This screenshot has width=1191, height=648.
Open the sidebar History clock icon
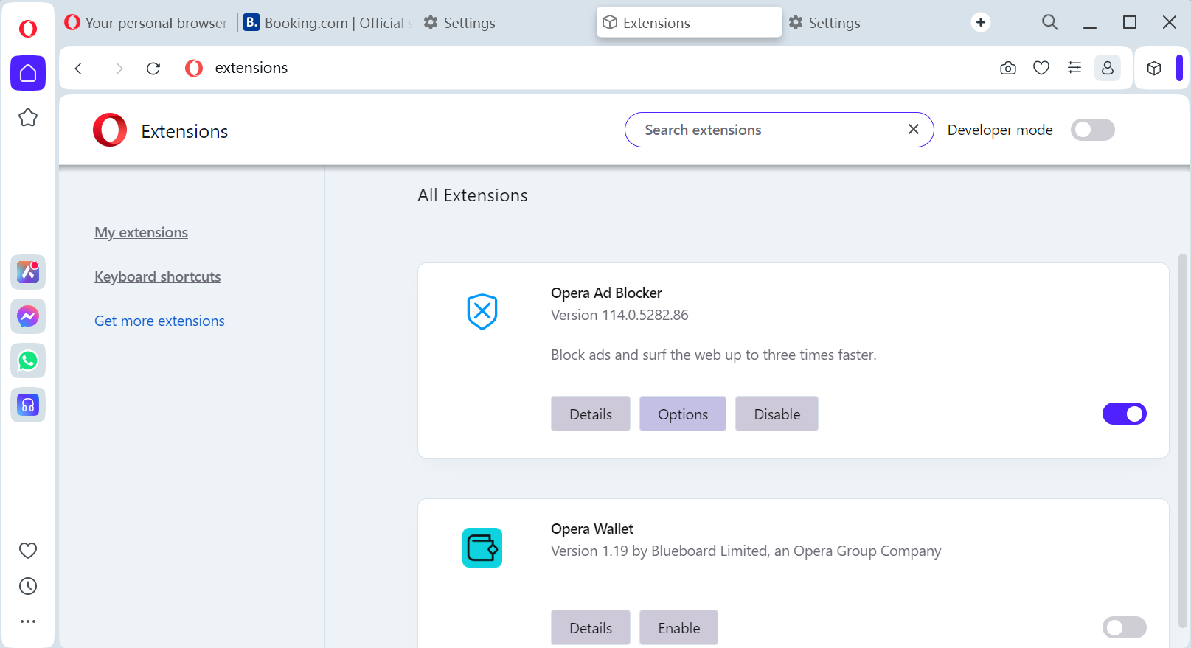(28, 586)
